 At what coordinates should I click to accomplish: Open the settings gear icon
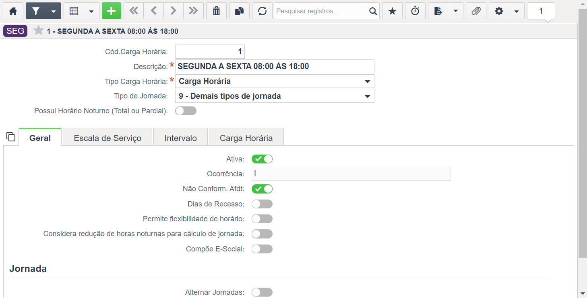[499, 11]
